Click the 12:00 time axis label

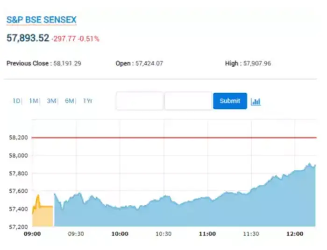pos(294,234)
